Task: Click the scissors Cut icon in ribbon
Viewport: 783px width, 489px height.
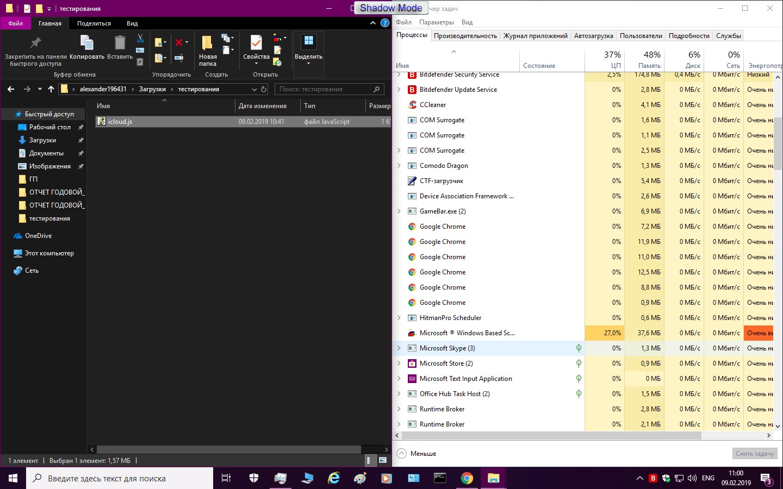Action: click(x=140, y=39)
